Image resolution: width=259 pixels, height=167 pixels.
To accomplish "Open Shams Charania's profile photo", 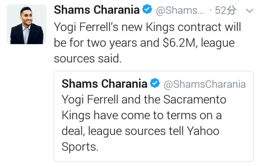I will pos(27,24).
